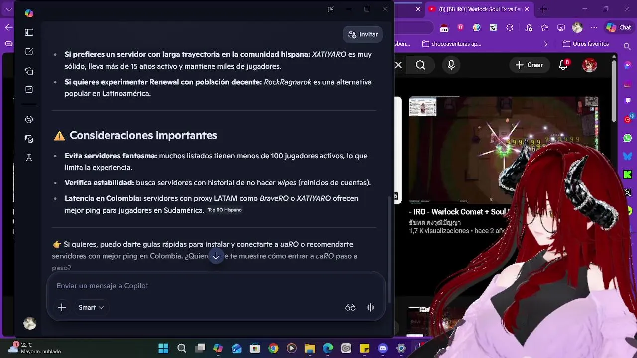The width and height of the screenshot is (637, 358).
Task: Open the user profile avatar in Copilot
Action: [30, 323]
